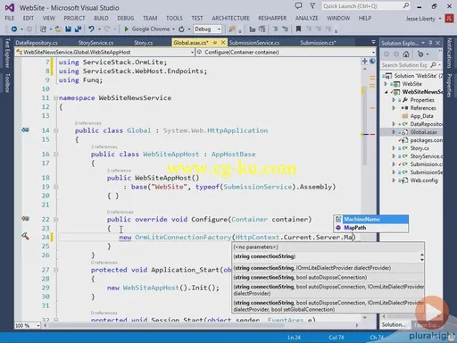Viewport: 457px width, 343px height.
Task: Click the pin icon on Global.asax.cs tab
Action: click(x=215, y=43)
